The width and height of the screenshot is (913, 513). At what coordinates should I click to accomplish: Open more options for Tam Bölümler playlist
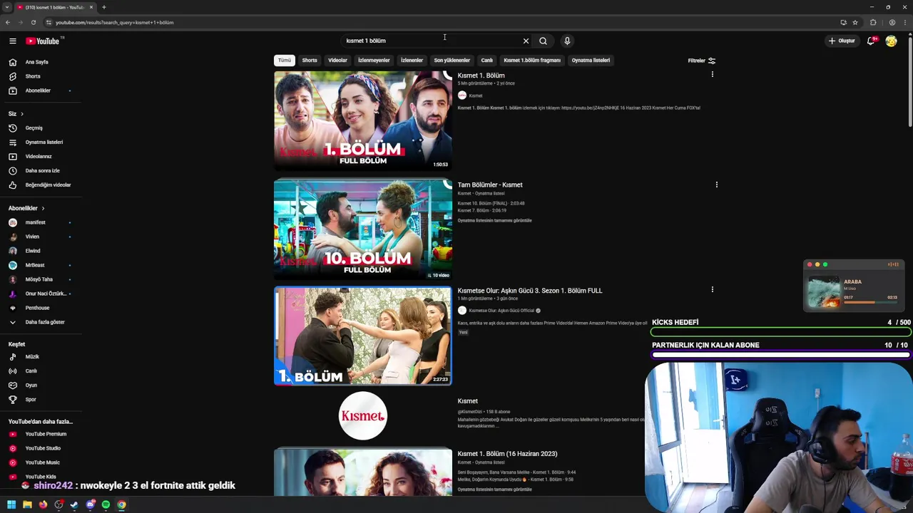click(x=716, y=185)
